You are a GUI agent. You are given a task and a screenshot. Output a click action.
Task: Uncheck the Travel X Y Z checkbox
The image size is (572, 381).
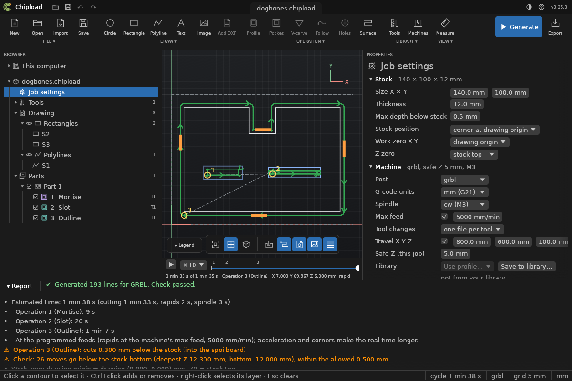444,241
